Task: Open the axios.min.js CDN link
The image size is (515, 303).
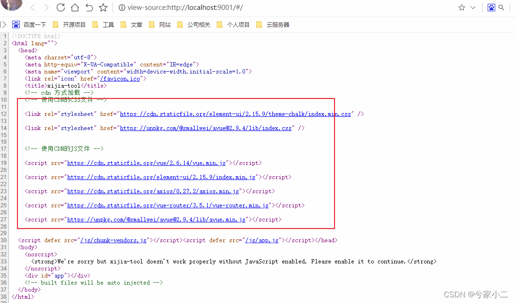Action: point(153,191)
